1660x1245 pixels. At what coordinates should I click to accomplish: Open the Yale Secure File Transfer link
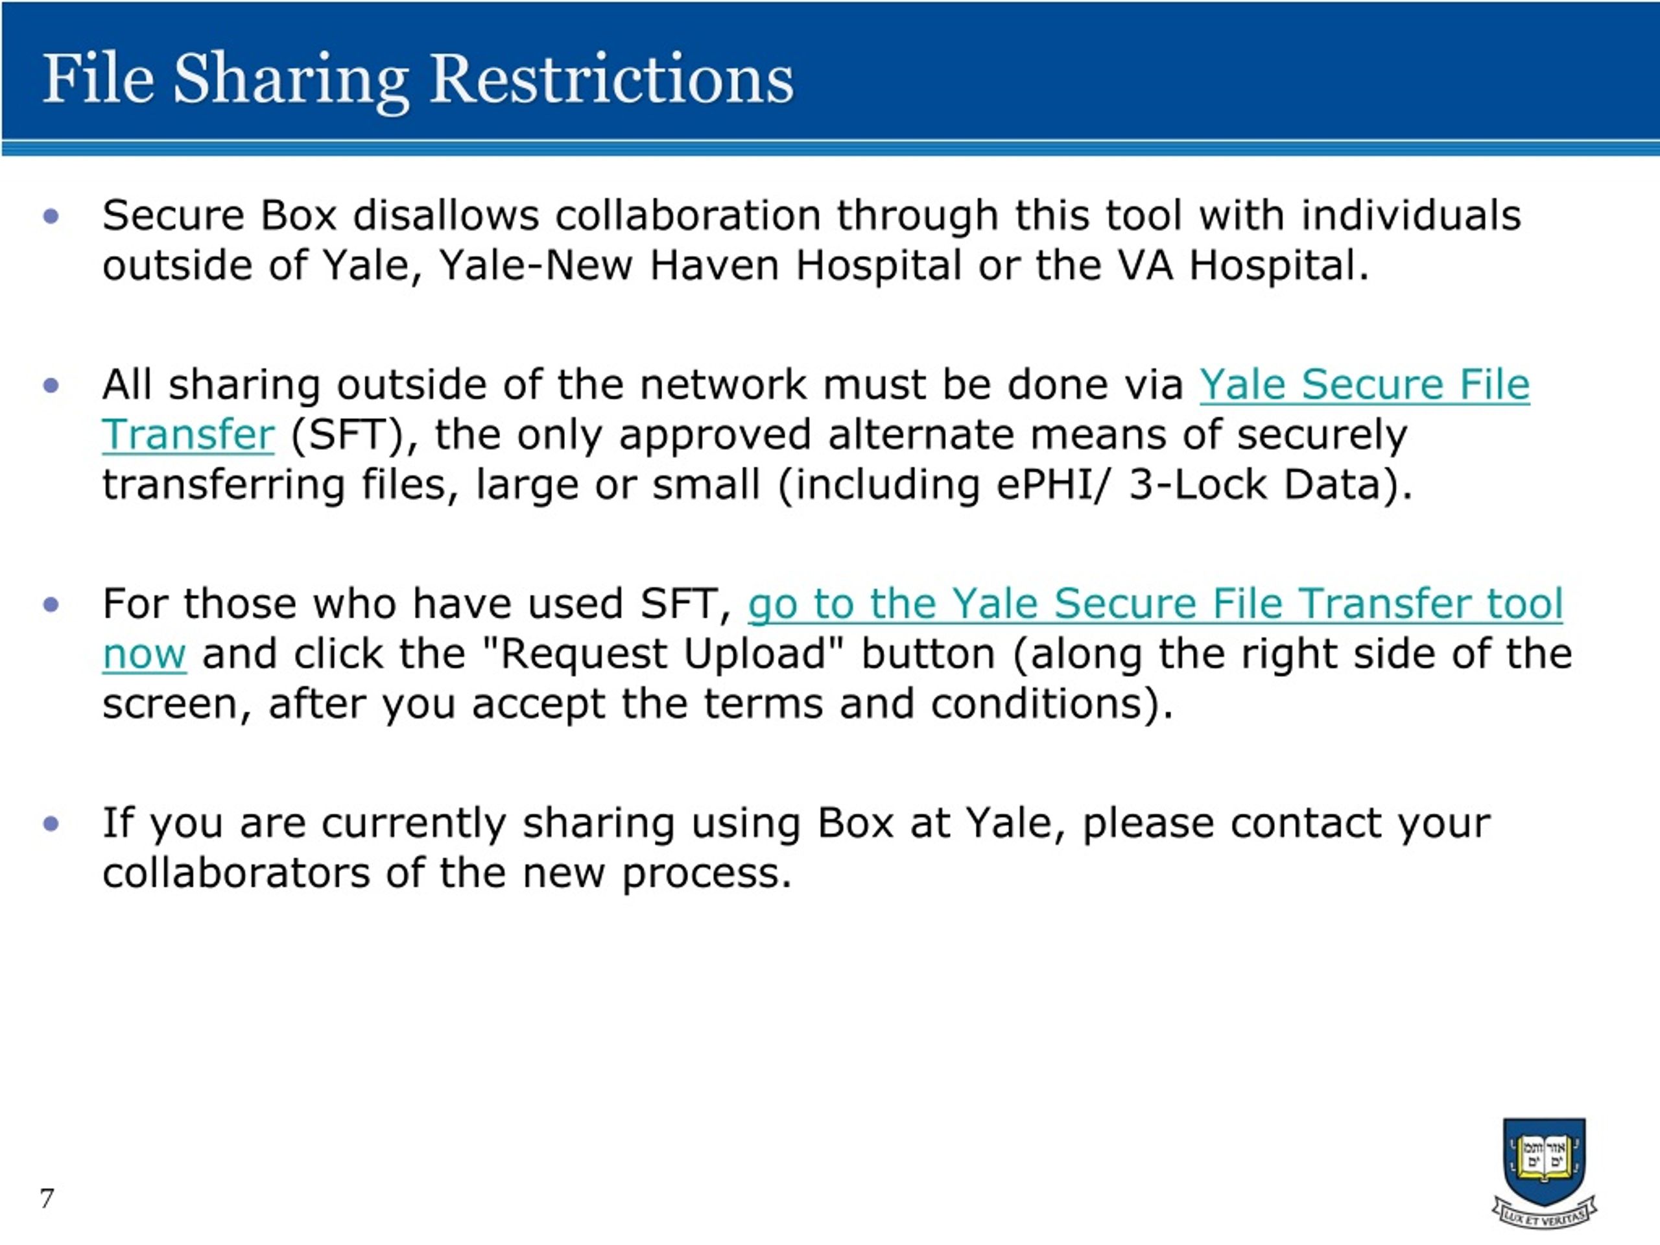[x=1364, y=385]
